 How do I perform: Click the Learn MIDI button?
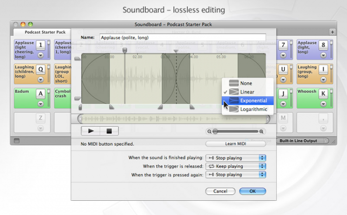235,144
